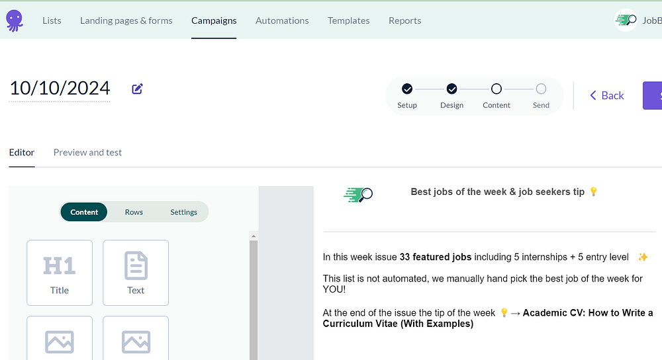
Task: Add a Text content block
Action: click(x=136, y=273)
